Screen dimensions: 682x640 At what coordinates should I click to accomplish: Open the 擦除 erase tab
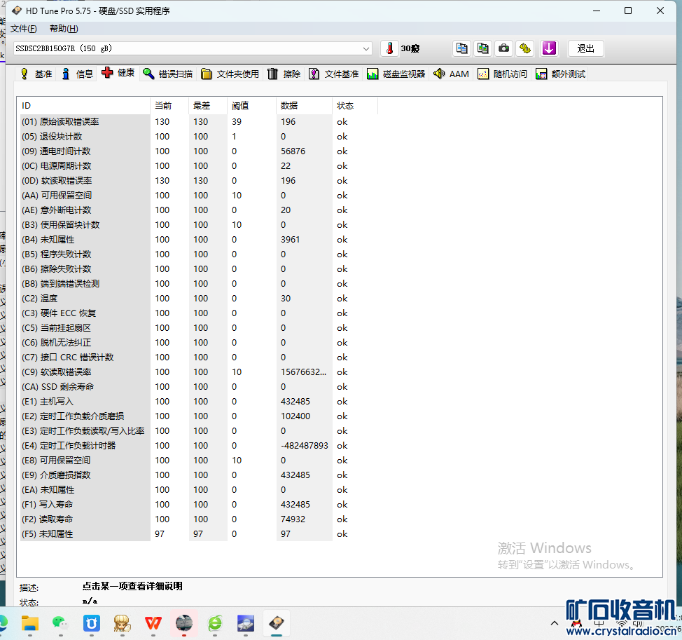(x=284, y=74)
